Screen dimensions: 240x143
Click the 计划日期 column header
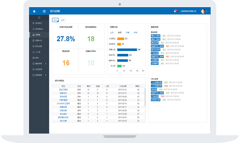(123, 86)
